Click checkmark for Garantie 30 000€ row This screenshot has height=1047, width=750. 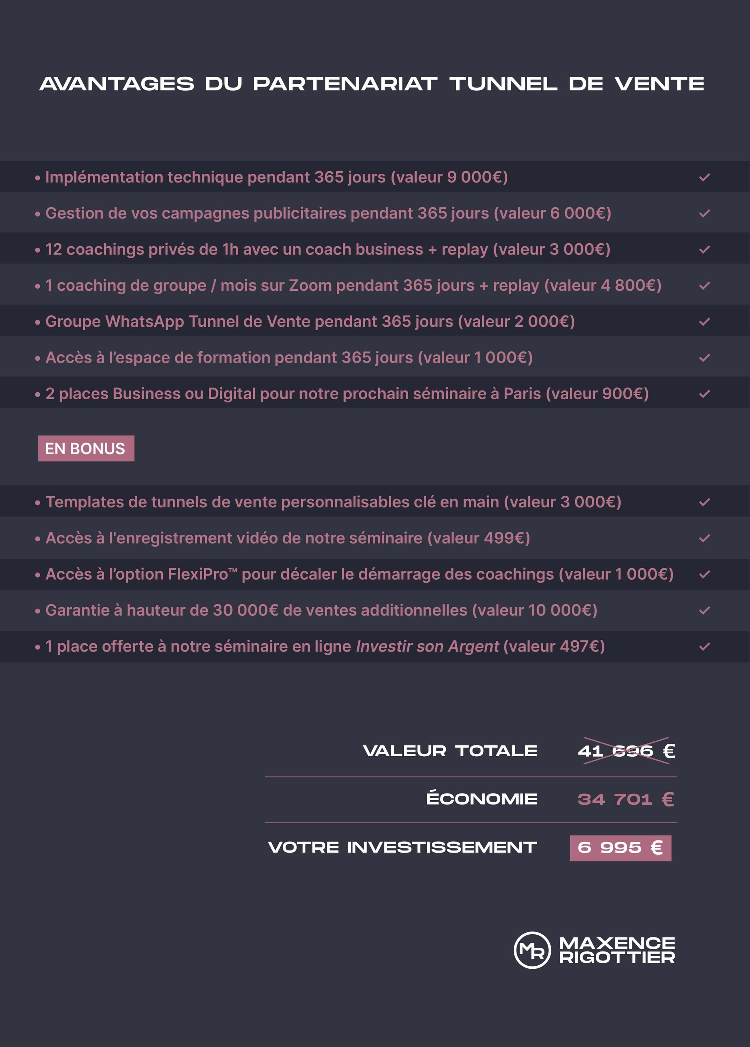point(704,610)
